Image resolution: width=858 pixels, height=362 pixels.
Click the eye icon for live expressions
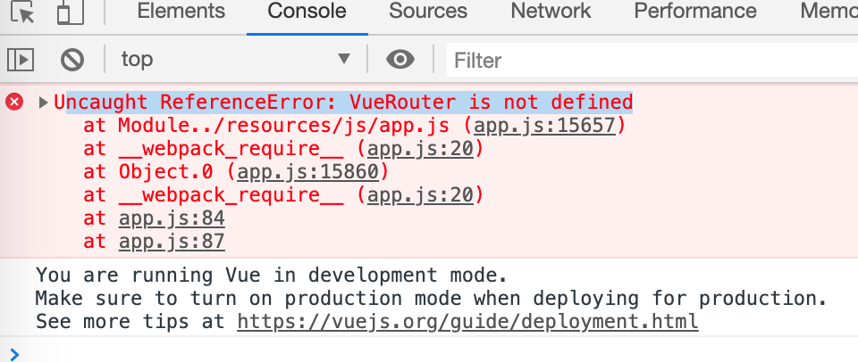(400, 60)
